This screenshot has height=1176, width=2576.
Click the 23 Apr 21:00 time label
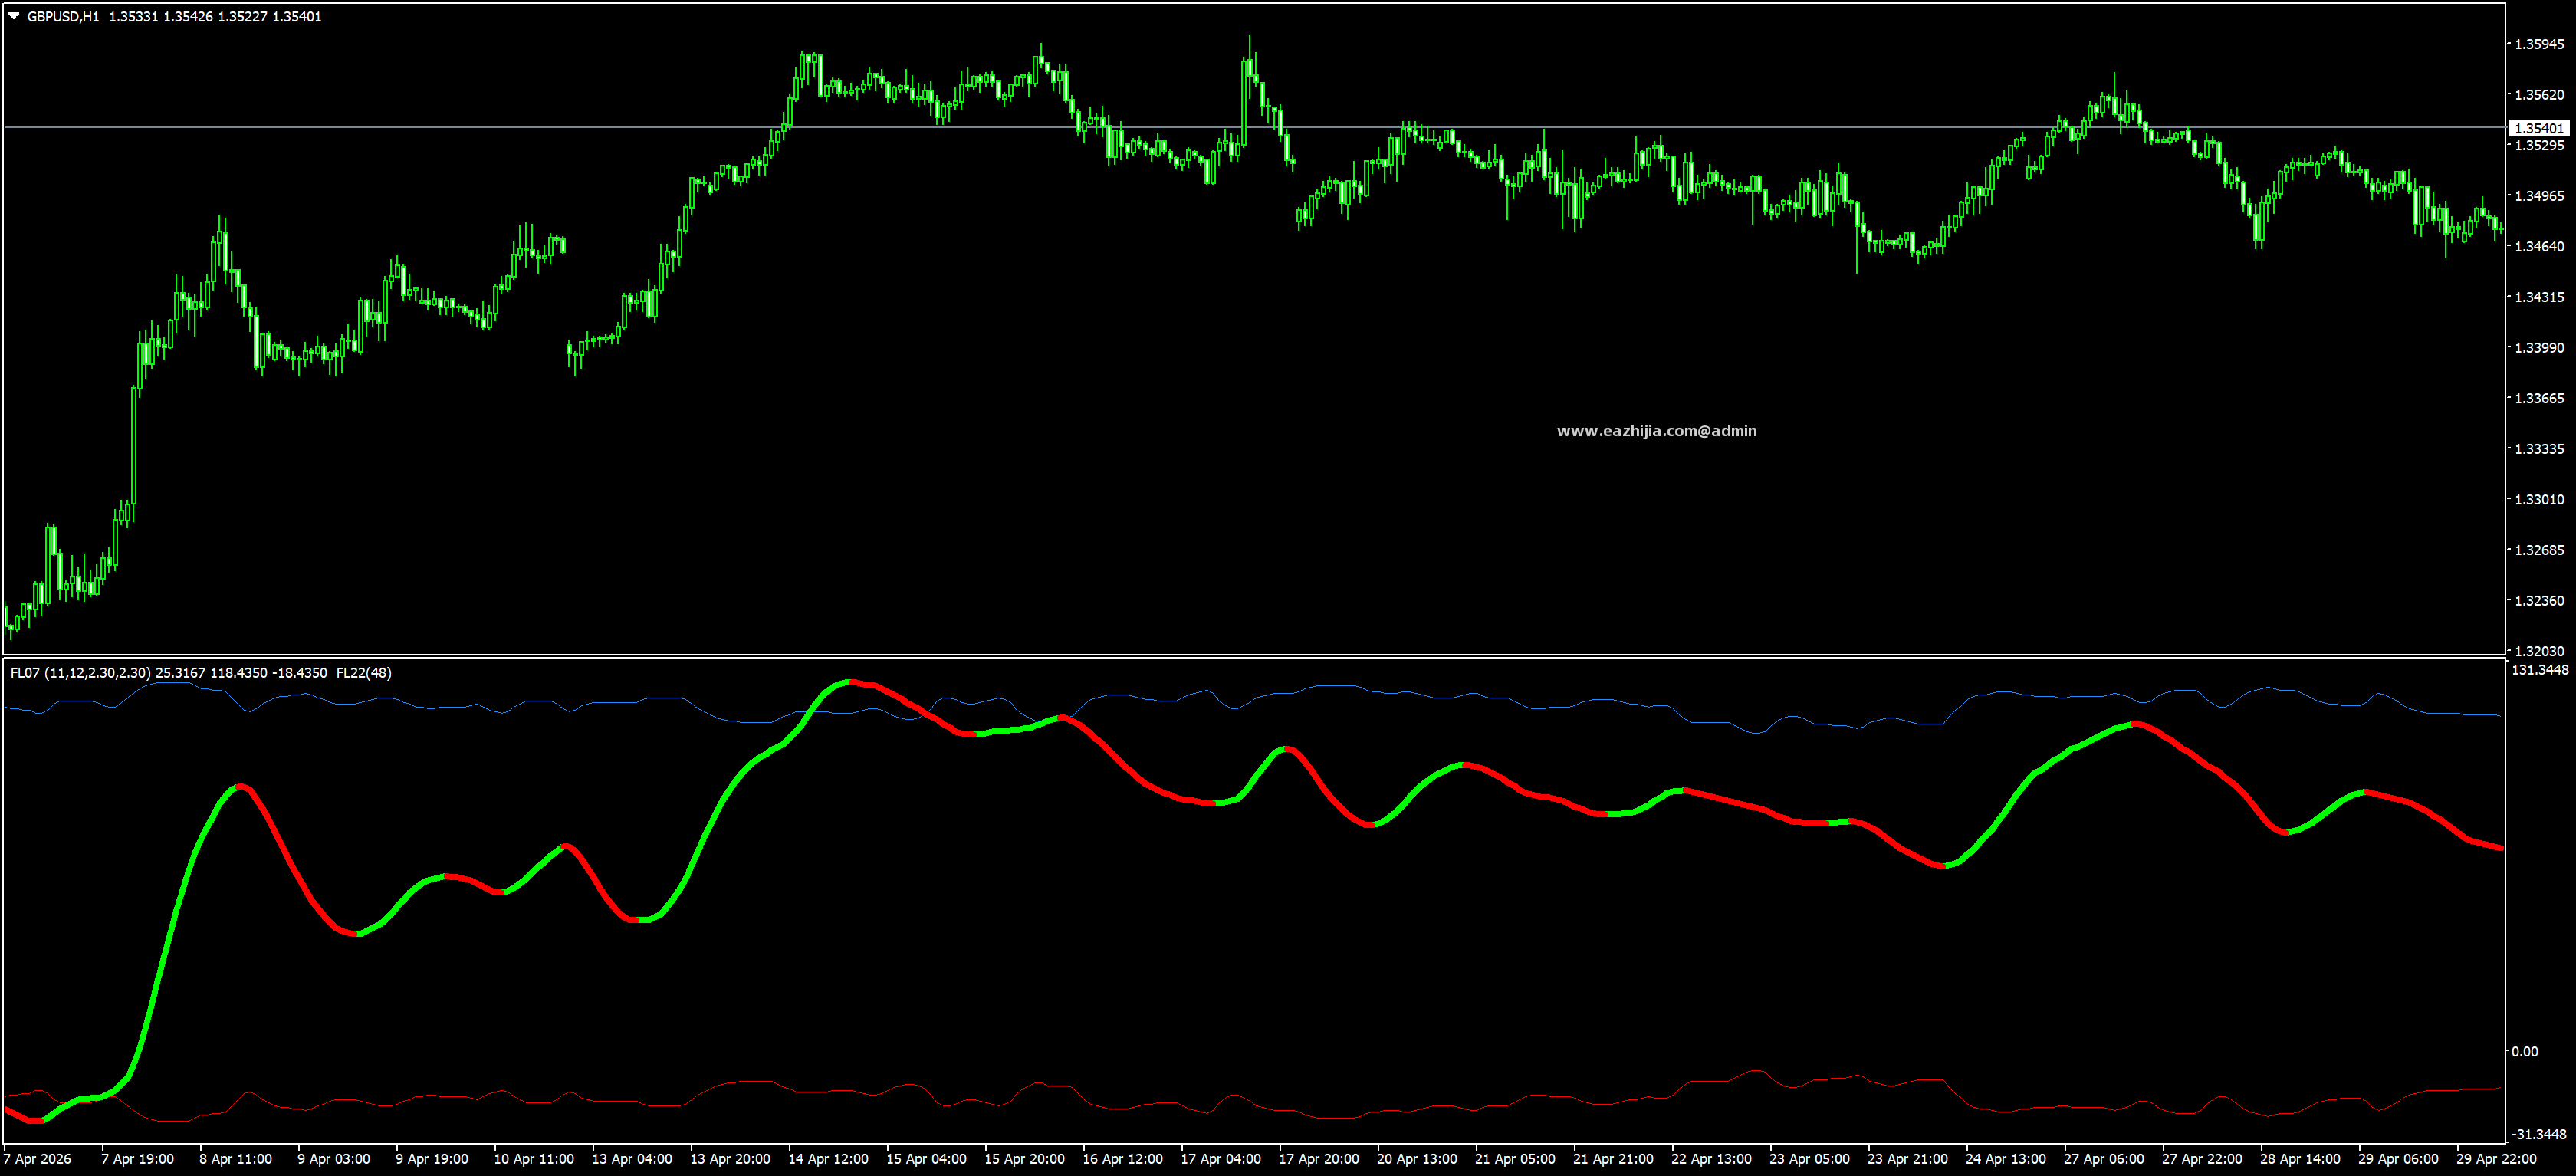tap(1907, 1159)
